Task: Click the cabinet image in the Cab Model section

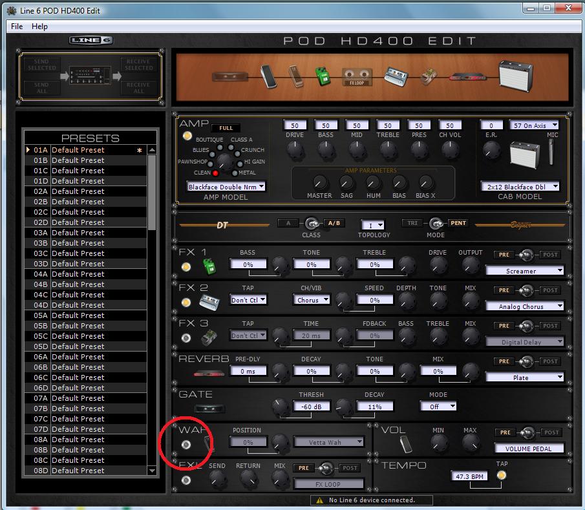Action: pos(524,154)
